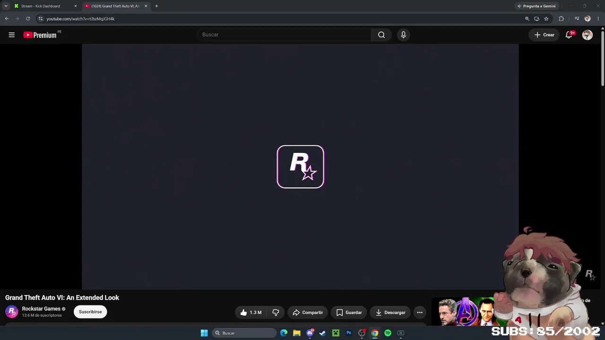This screenshot has height=340, width=605.
Task: Click the Crear create button
Action: point(544,34)
